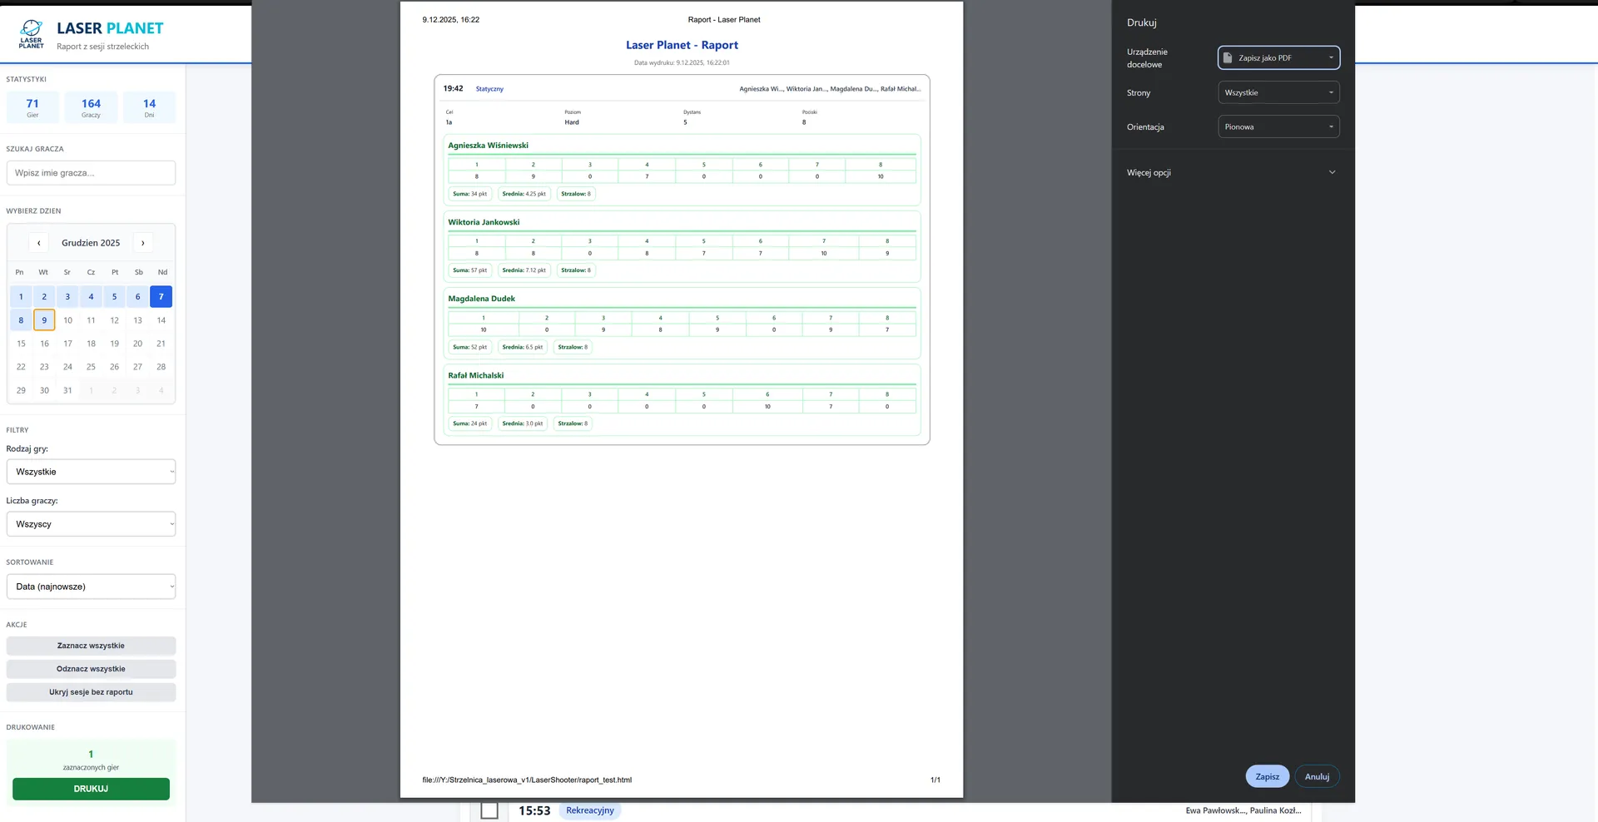1598x822 pixels.
Task: Click the PDF document icon in destination field
Action: pyautogui.click(x=1228, y=58)
